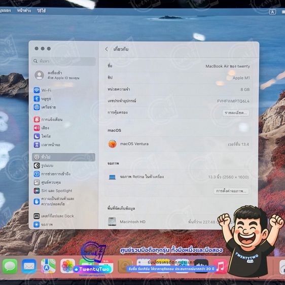Open Maps from the Dock
The image size is (285, 285).
tap(48, 266)
